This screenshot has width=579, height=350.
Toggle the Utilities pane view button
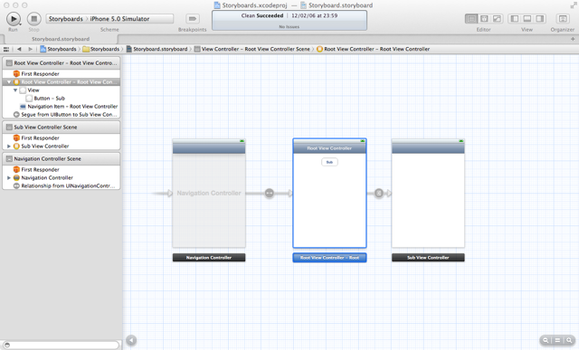pos(540,18)
